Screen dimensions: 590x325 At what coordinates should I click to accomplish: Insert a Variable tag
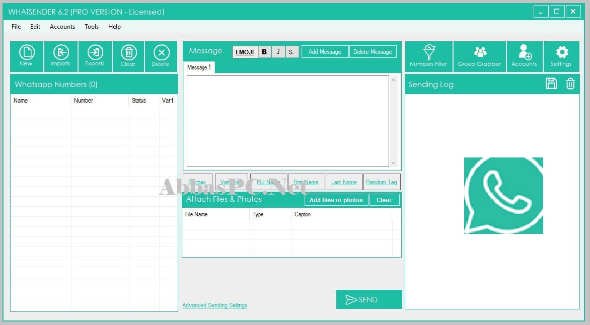pos(231,182)
